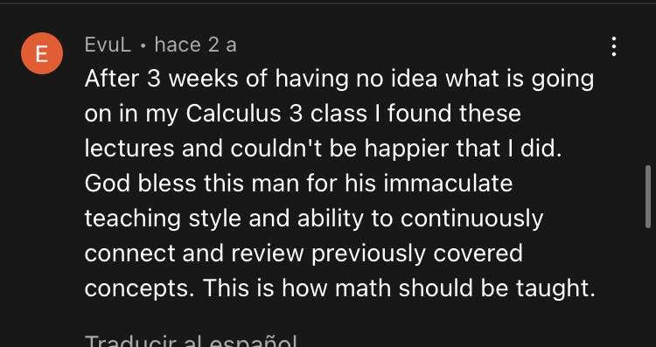The width and height of the screenshot is (656, 347).
Task: Click the line "connect and review previously covered"
Action: pos(304,253)
